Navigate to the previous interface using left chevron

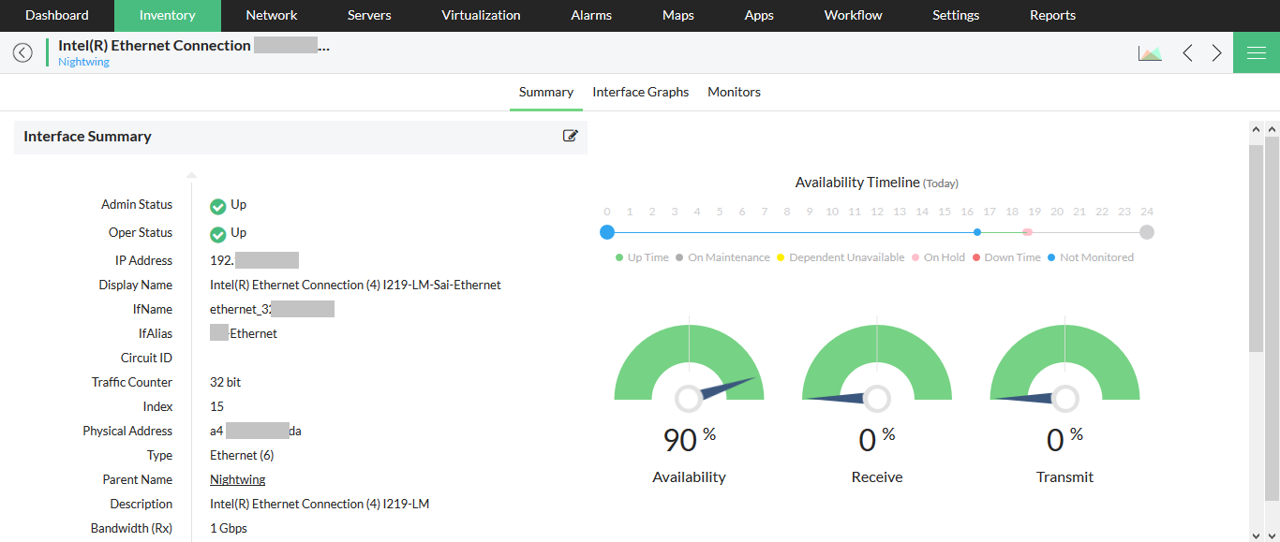[x=1187, y=52]
